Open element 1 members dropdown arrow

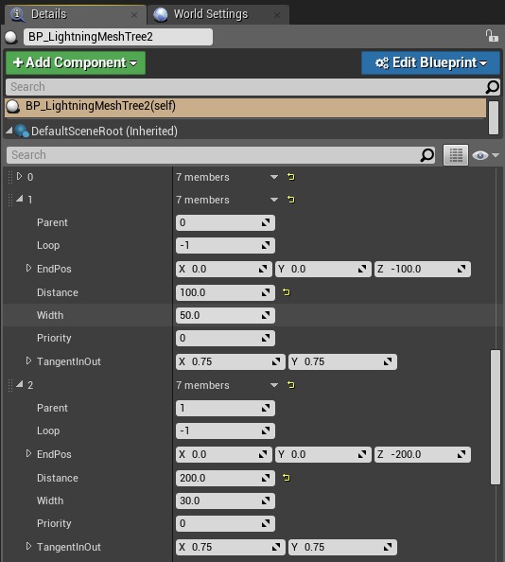point(274,200)
